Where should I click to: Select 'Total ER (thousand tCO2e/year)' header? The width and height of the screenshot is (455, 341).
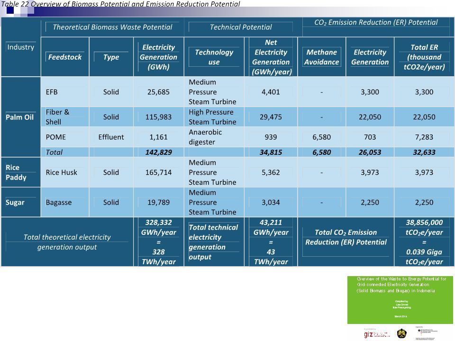[x=424, y=57]
